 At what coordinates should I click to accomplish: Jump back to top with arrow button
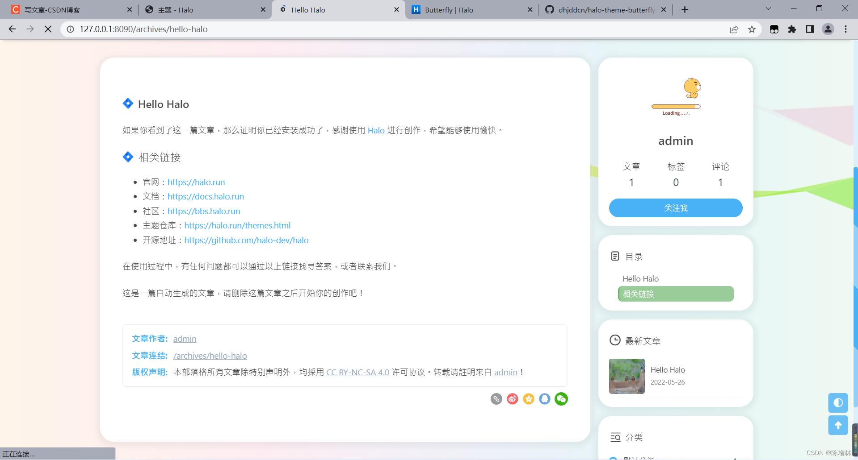(838, 425)
